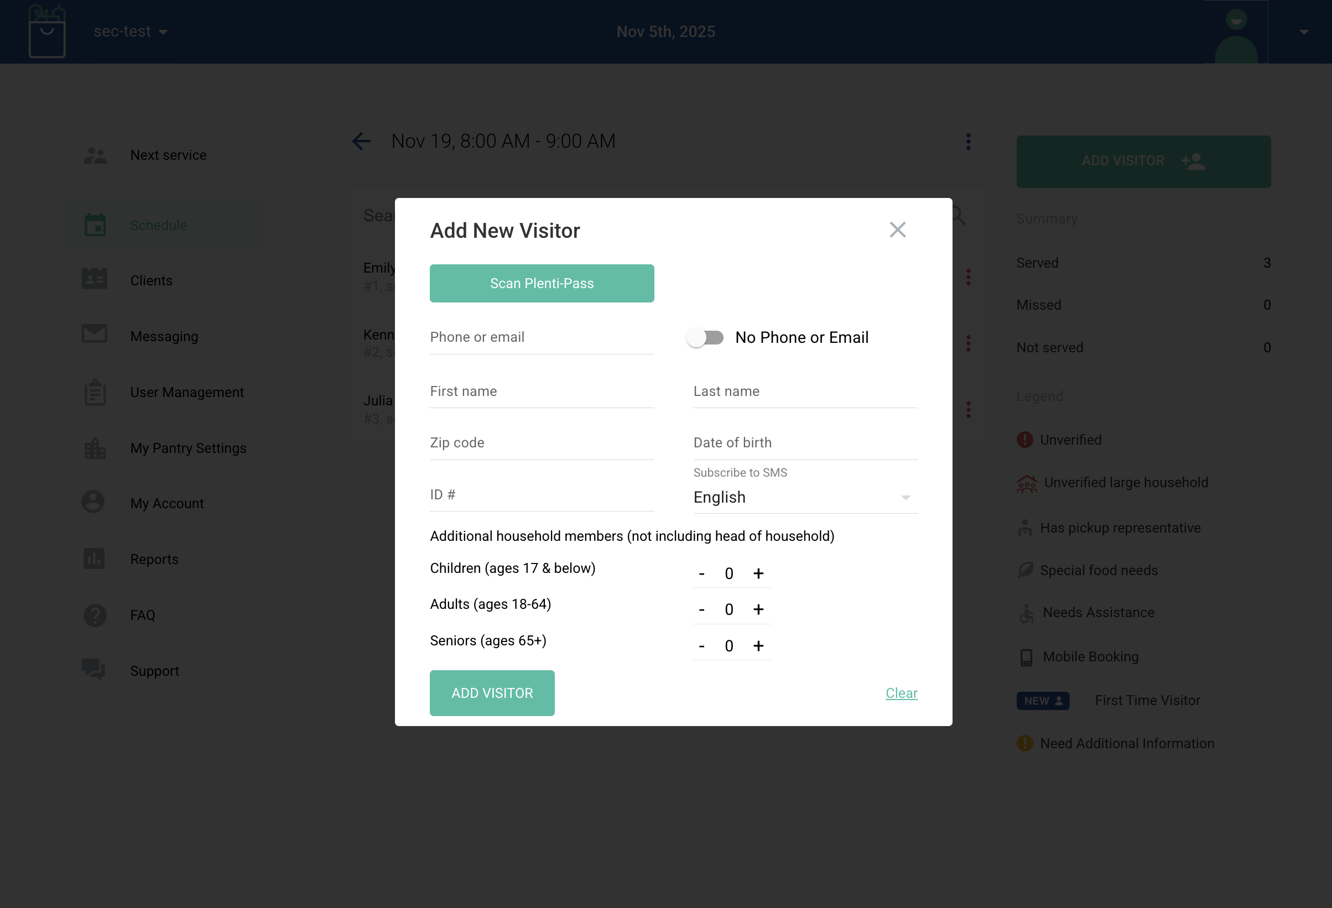Click the Messaging envelope icon
This screenshot has height=908, width=1332.
click(x=95, y=333)
